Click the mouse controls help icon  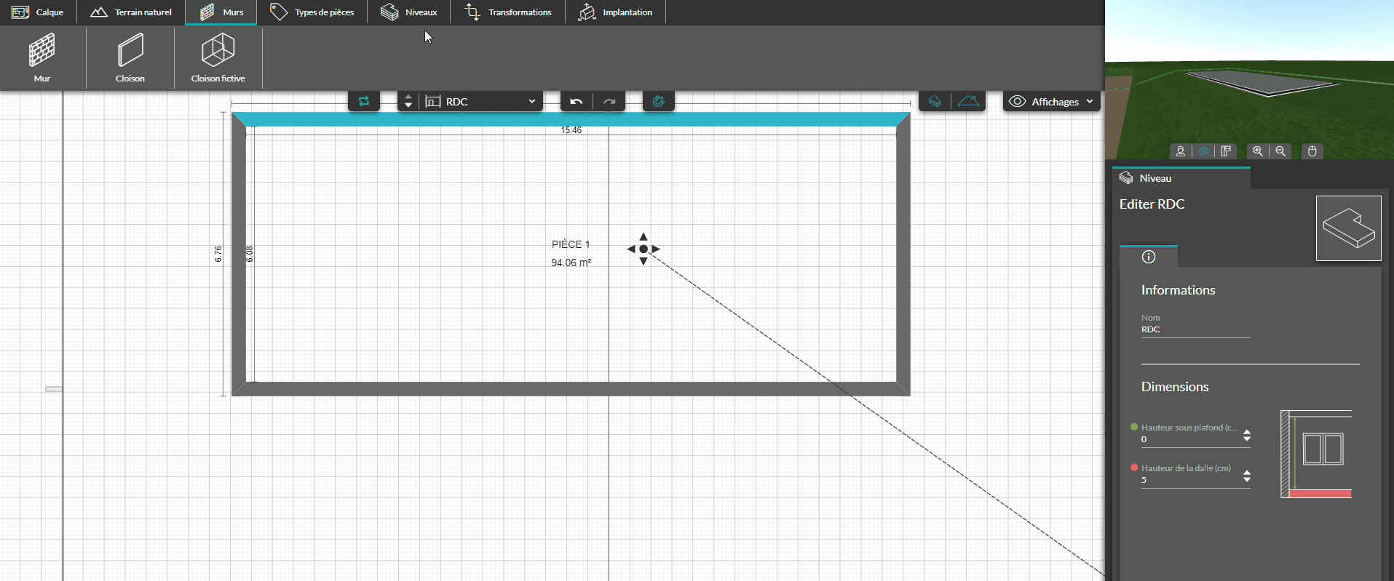(x=1312, y=151)
